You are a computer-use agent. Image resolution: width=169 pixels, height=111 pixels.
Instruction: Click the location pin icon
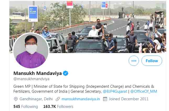pyautogui.click(x=16, y=99)
